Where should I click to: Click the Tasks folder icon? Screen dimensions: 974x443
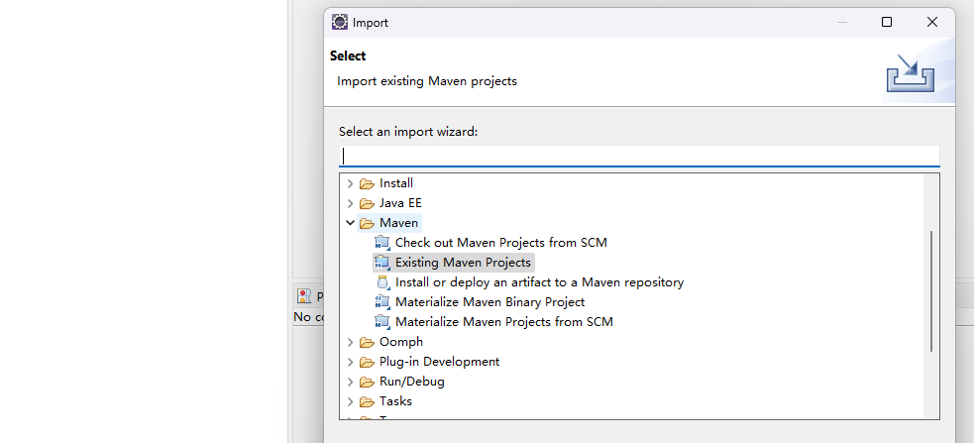368,402
